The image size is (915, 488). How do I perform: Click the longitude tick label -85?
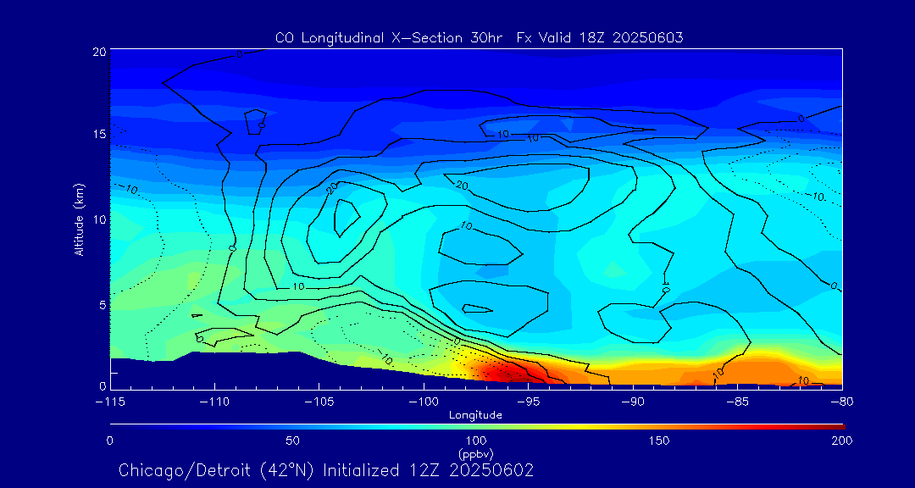(x=738, y=402)
